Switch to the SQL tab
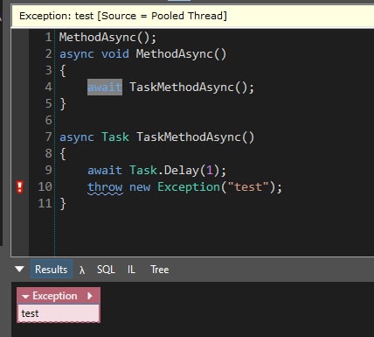Viewport: 374px width, 337px height. [106, 270]
